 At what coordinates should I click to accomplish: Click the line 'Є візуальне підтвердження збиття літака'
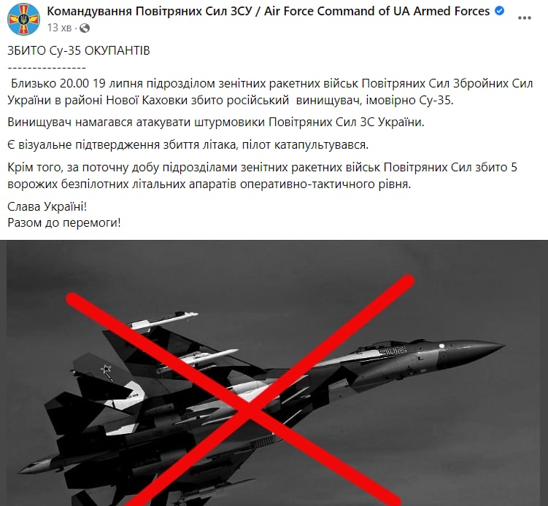[x=188, y=144]
